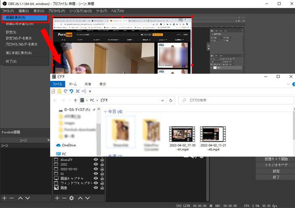The image size is (295, 208).
Task: Open the シーンコレクション(S) menu
Action: tap(80, 11)
